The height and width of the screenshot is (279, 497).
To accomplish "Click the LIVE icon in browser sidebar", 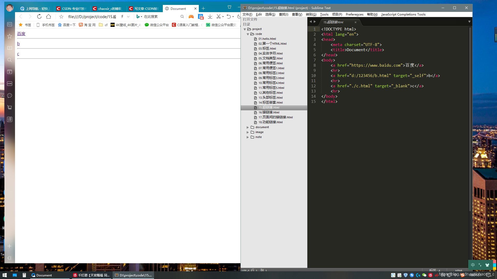I will (x=10, y=84).
